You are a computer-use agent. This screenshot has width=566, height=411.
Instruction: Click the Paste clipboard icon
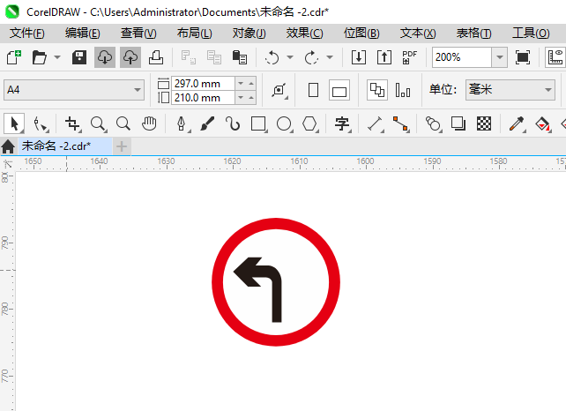pos(239,57)
